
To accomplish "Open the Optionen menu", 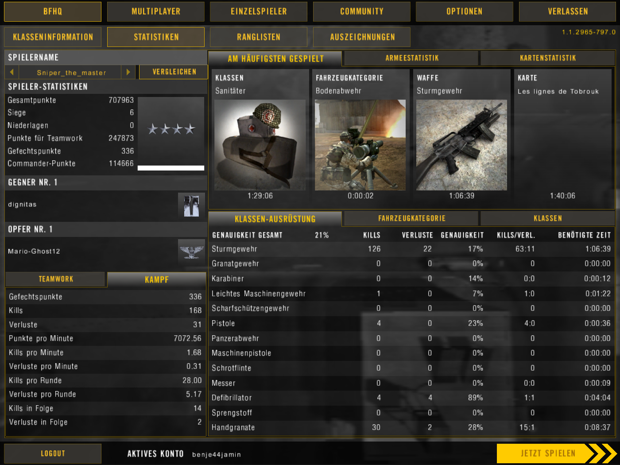I will tap(464, 12).
